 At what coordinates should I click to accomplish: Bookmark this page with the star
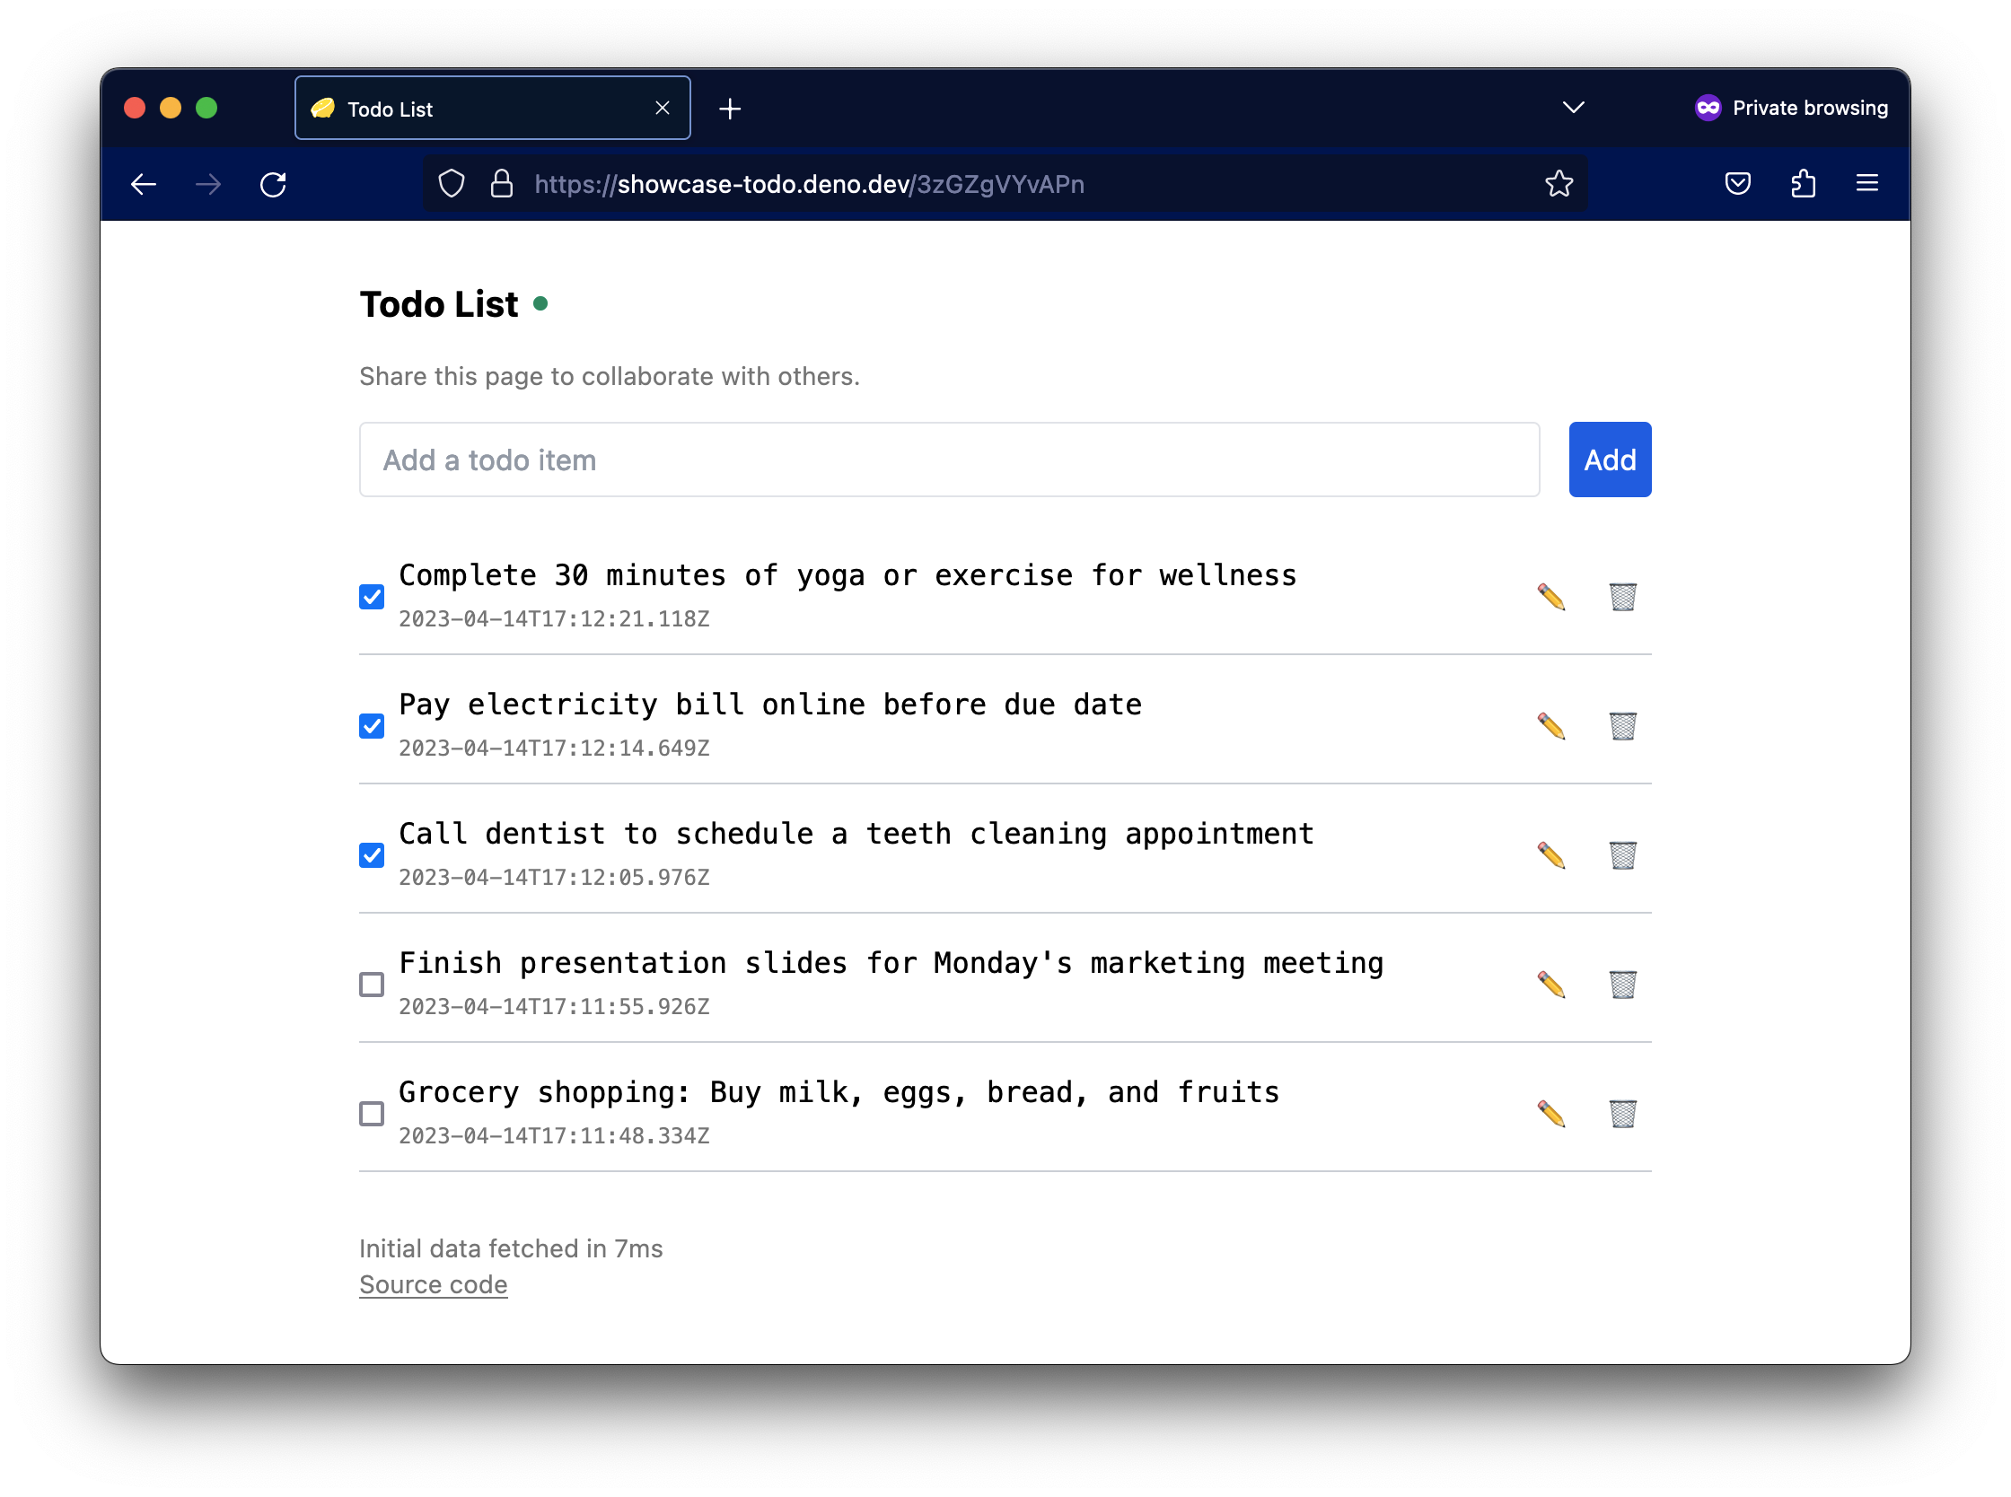point(1558,184)
